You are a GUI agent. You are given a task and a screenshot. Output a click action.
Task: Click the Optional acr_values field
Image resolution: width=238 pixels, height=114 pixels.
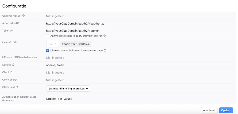59,99
